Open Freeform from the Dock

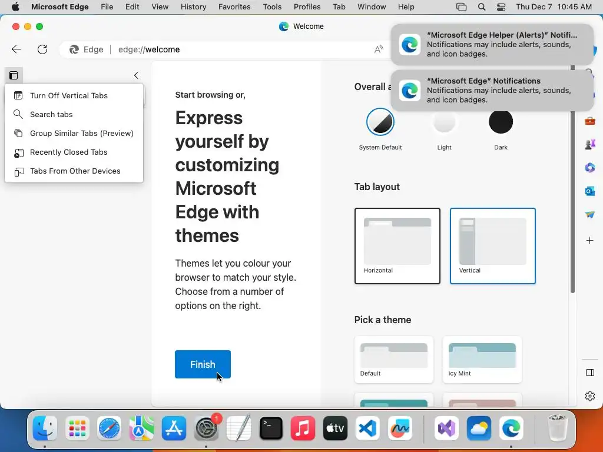400,428
